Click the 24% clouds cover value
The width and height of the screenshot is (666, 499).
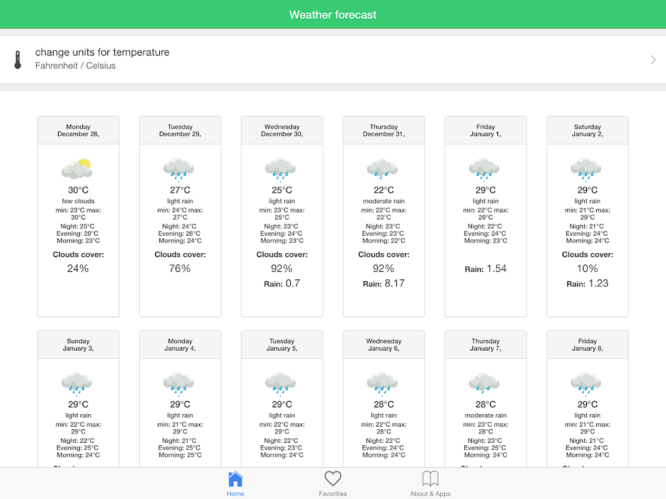pyautogui.click(x=78, y=269)
